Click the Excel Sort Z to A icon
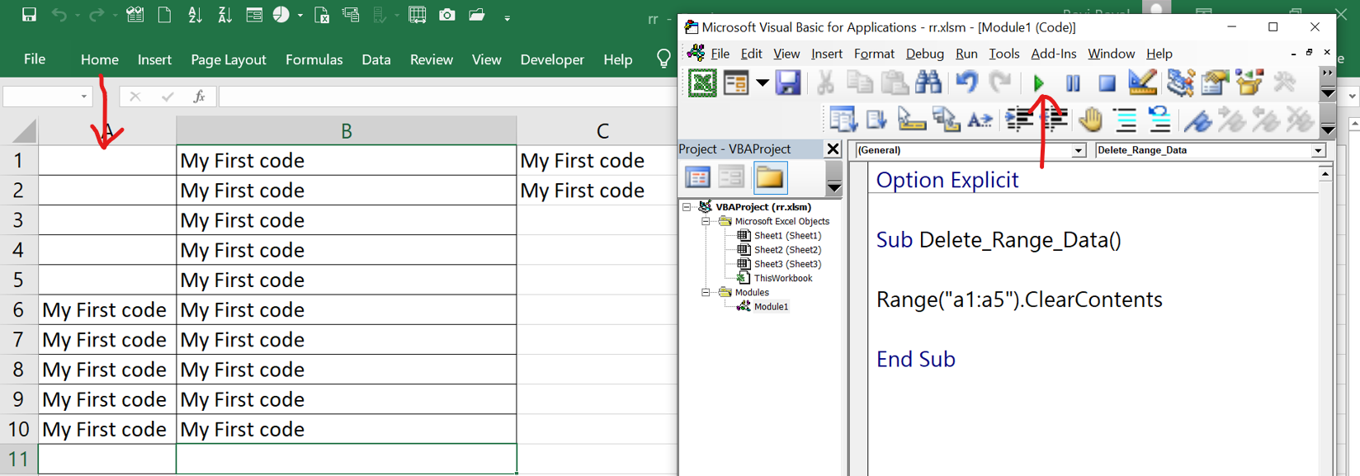The height and width of the screenshot is (476, 1360). (224, 15)
